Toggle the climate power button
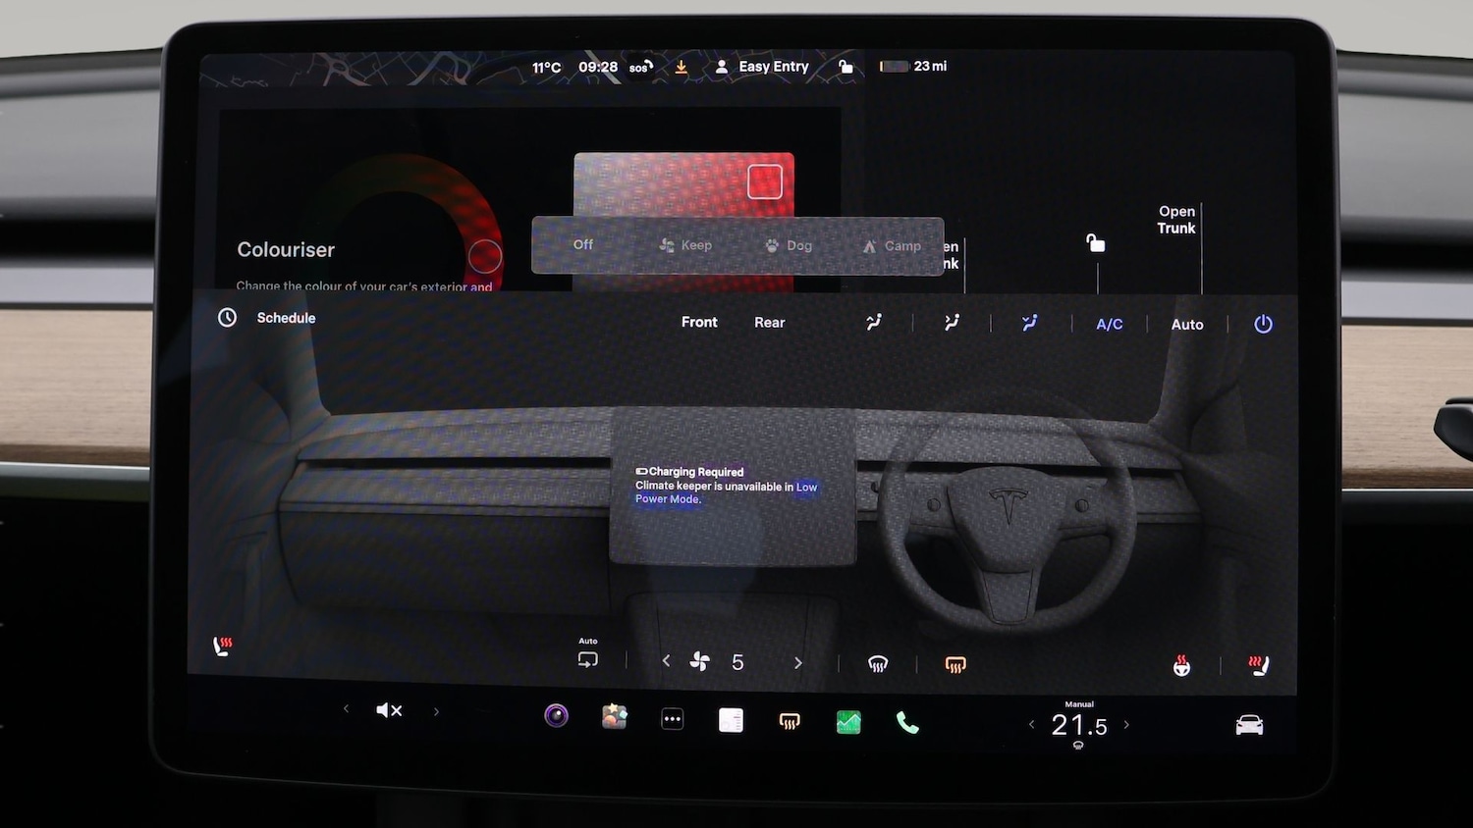The image size is (1473, 828). click(x=1263, y=324)
